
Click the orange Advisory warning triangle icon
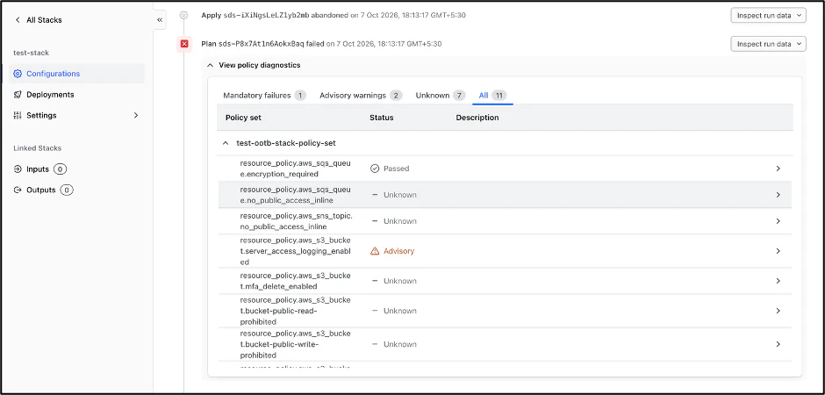pos(375,251)
